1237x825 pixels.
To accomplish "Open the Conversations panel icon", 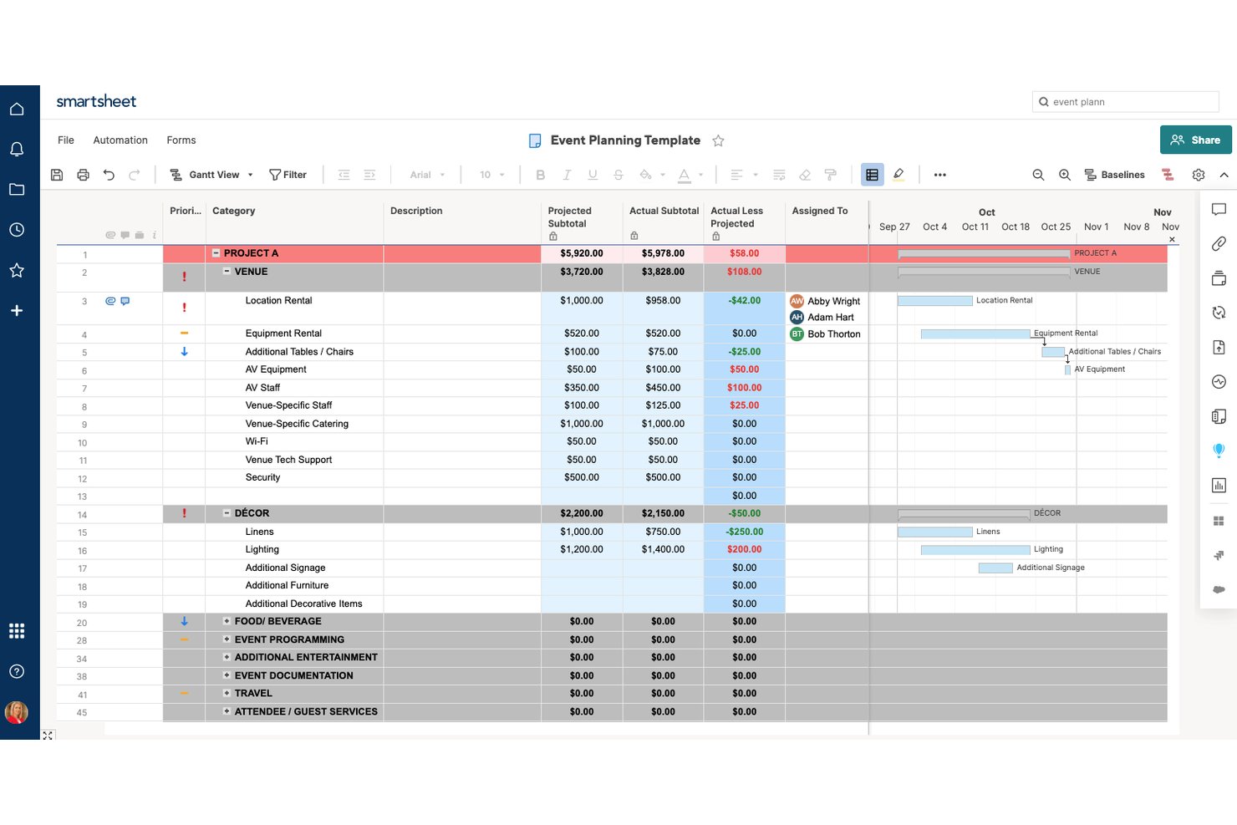I will pos(1219,210).
